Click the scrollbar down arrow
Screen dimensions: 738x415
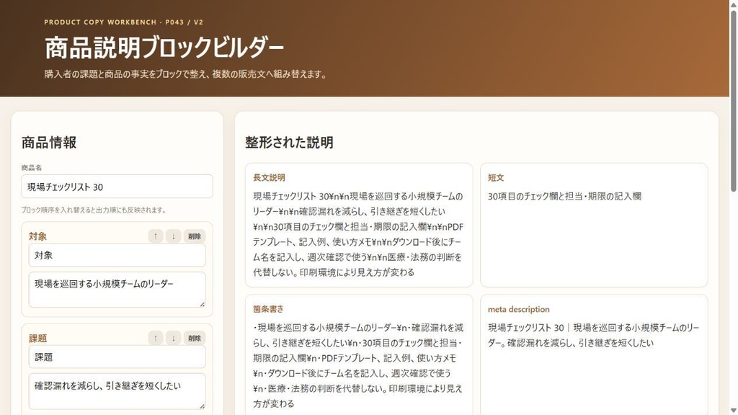click(x=733, y=411)
